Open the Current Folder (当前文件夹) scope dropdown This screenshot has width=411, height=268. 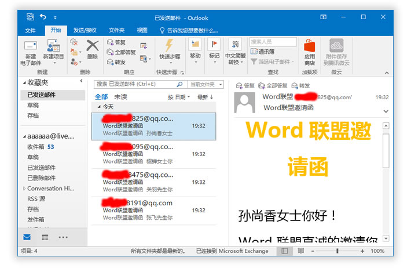[206, 84]
